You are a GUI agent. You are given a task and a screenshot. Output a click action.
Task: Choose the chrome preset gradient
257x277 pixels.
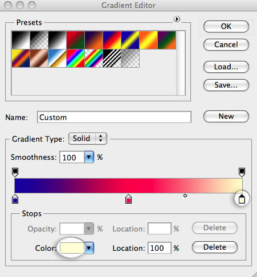(57, 59)
